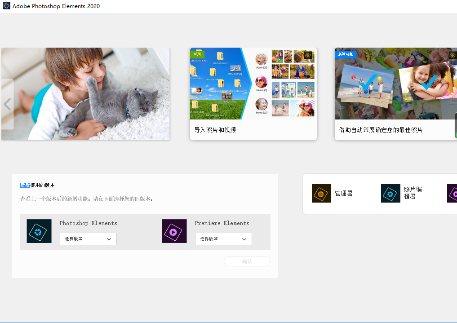Click the 照片编辑器 text label
This screenshot has width=457, height=323.
click(413, 193)
